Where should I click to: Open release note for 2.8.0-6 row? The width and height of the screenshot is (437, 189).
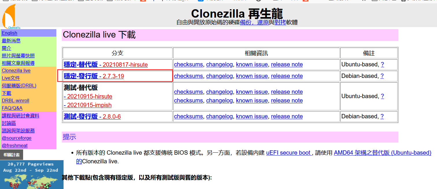click(x=287, y=117)
